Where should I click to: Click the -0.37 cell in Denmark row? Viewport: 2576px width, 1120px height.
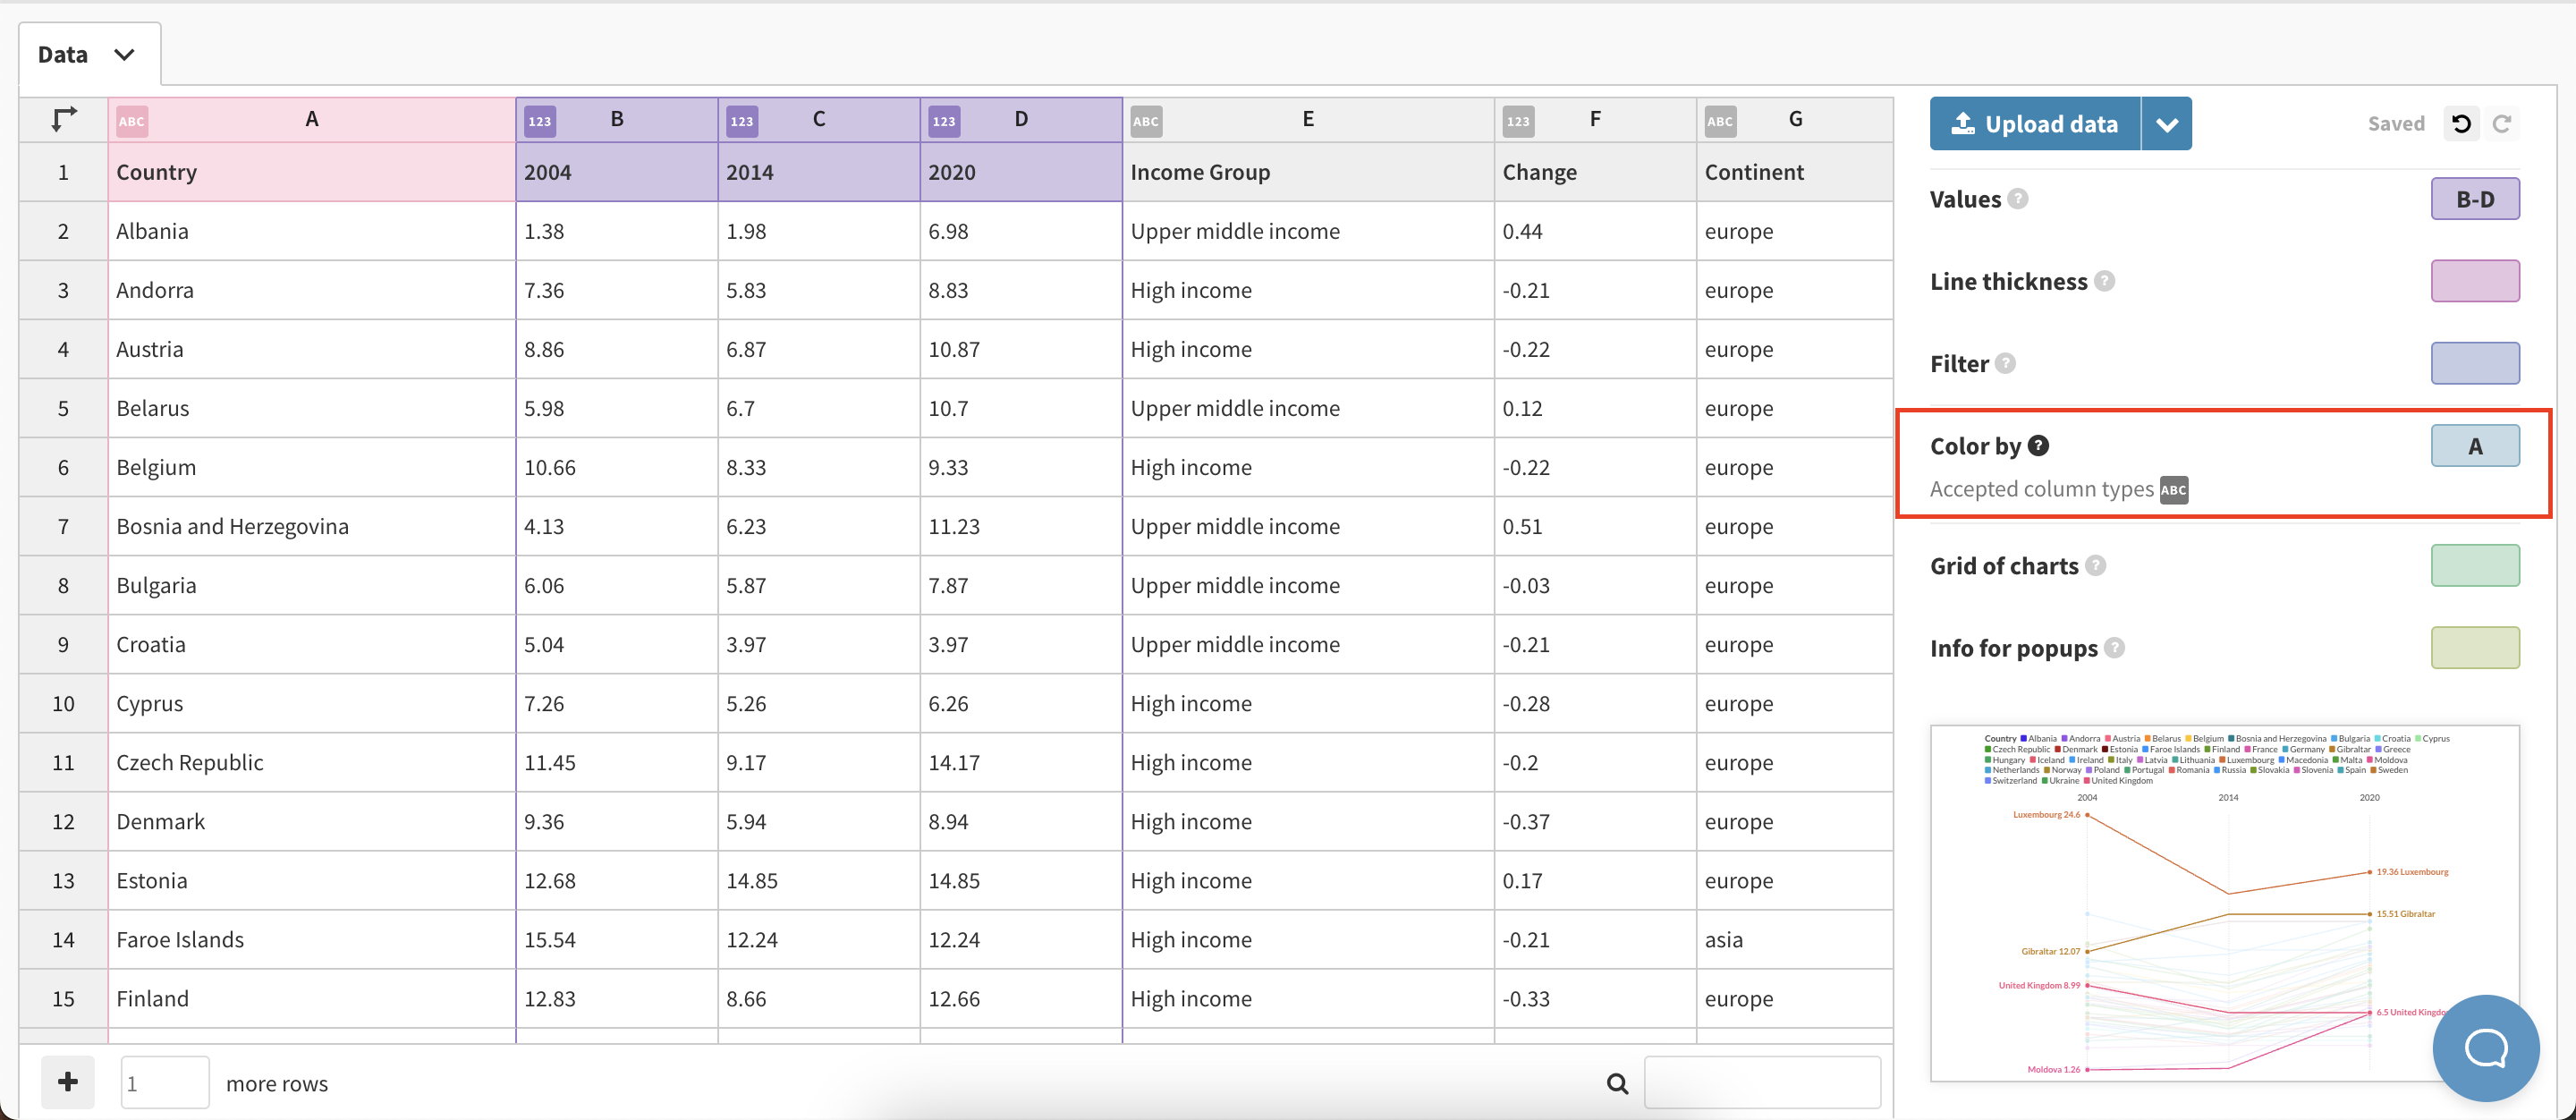tap(1595, 821)
